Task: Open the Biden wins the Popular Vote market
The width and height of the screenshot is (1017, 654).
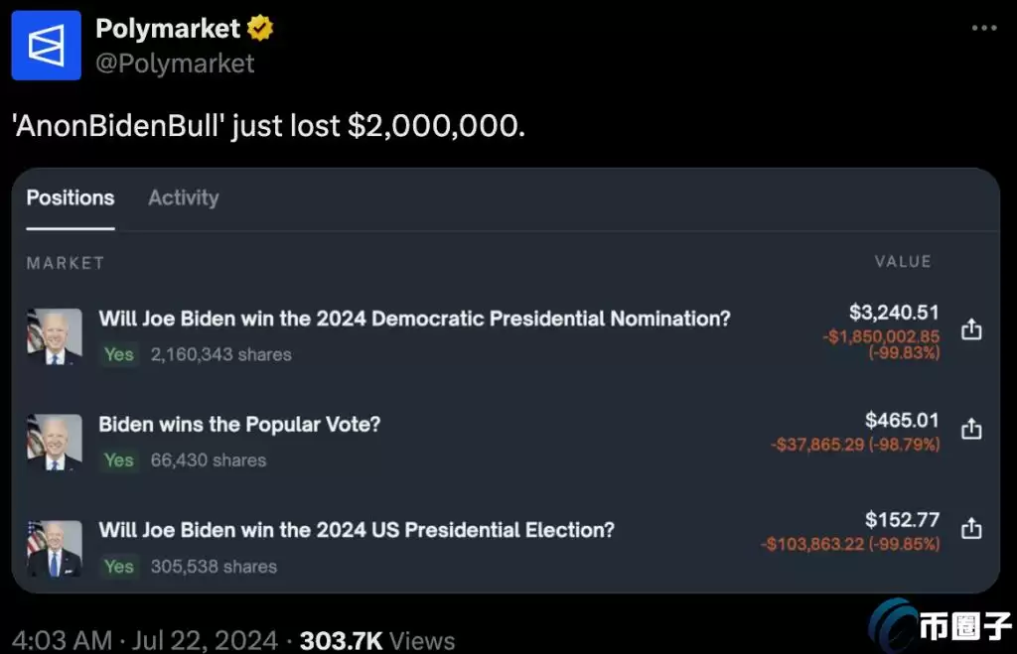Action: pos(239,425)
